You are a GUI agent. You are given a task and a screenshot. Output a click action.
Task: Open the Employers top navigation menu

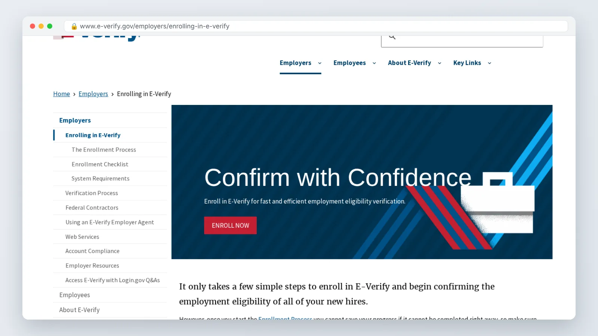pos(295,63)
